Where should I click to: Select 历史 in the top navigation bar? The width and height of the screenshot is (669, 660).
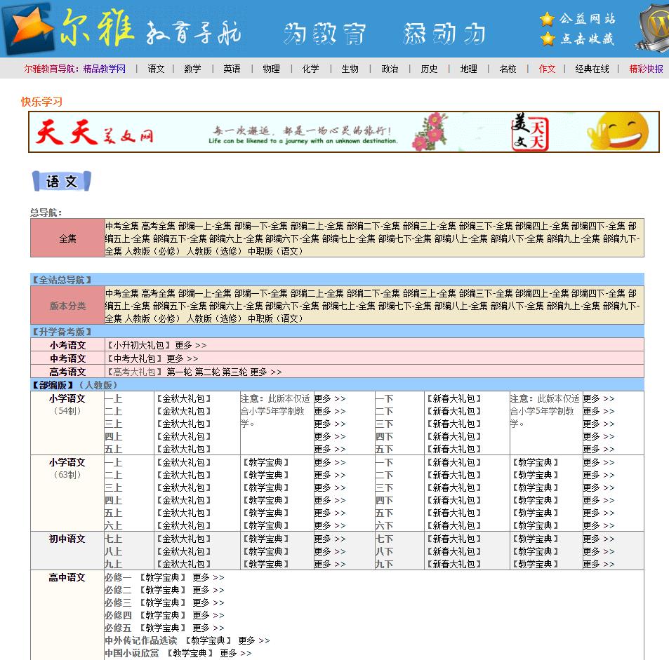tap(429, 69)
